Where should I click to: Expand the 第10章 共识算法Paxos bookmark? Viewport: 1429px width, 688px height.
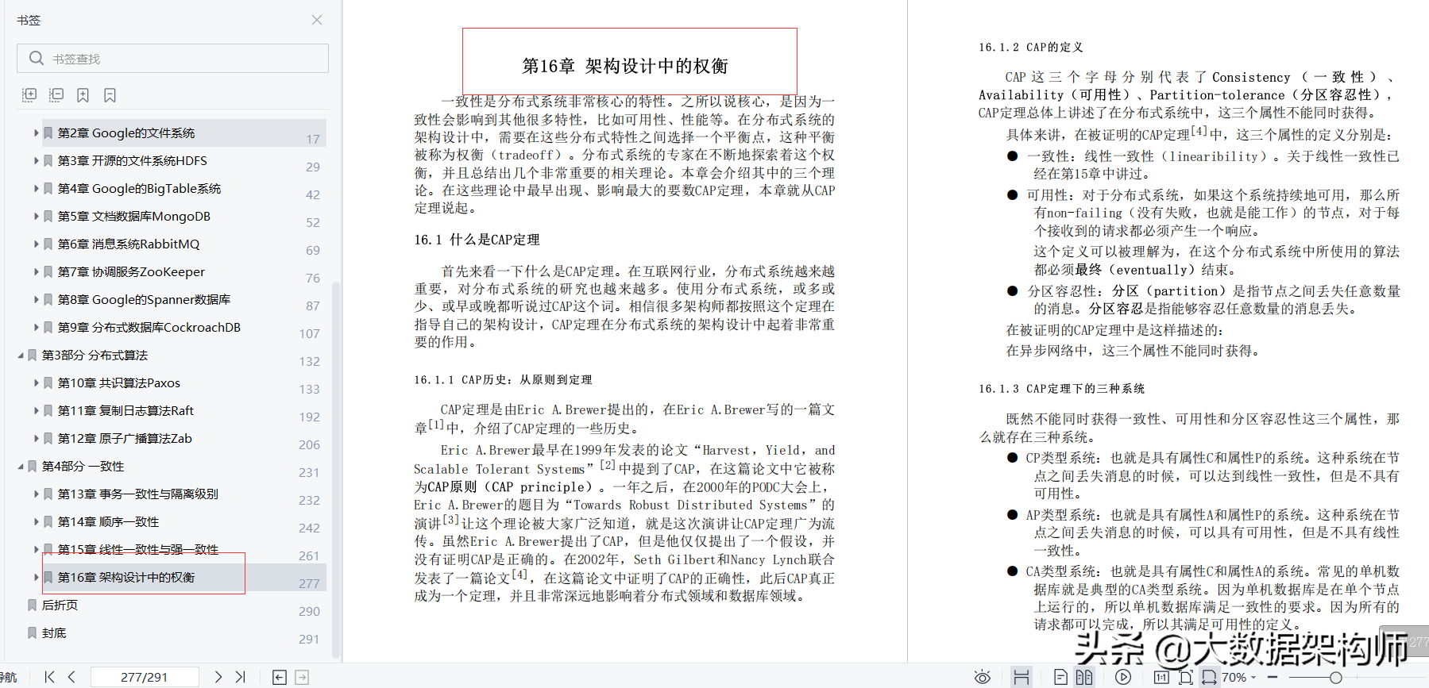pyautogui.click(x=36, y=382)
